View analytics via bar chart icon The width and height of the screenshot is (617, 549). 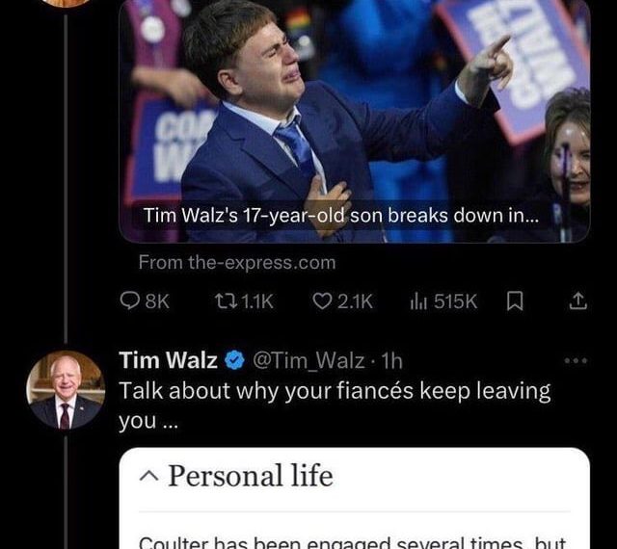click(x=418, y=301)
